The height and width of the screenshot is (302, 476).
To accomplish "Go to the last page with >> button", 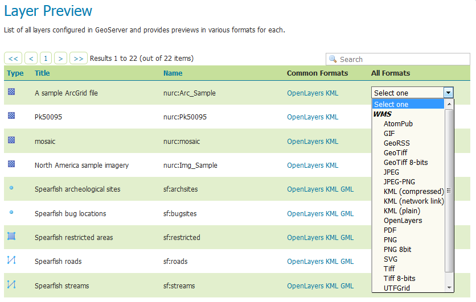I will point(79,58).
